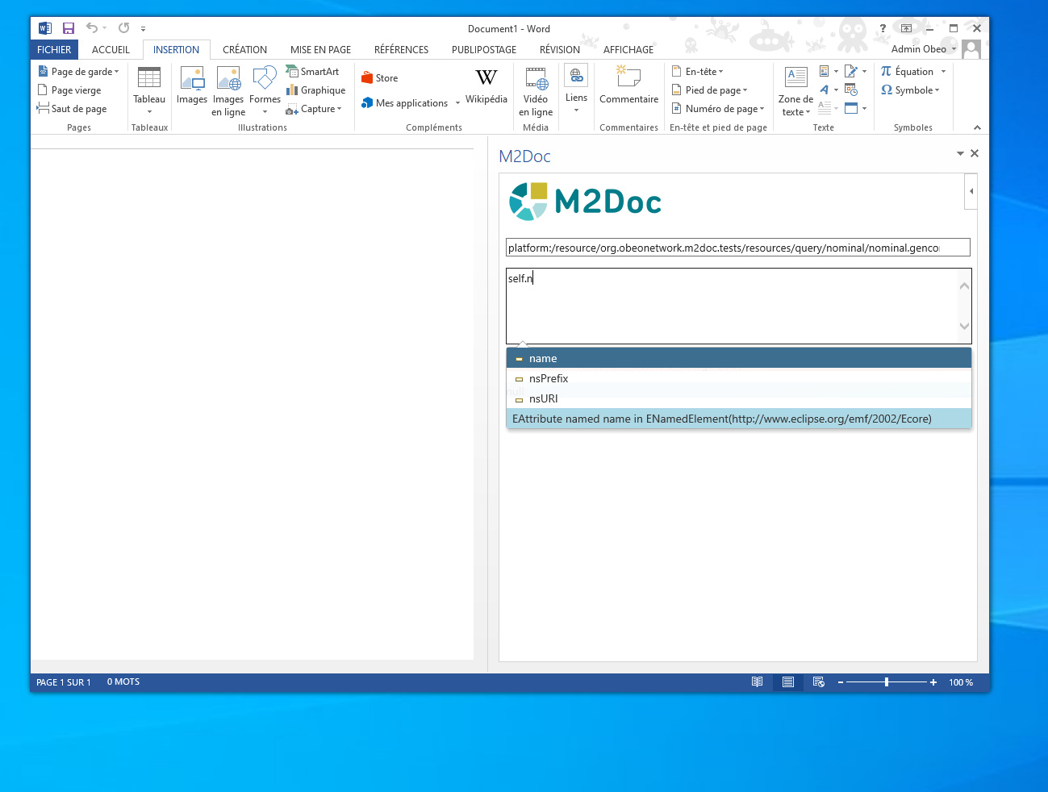This screenshot has height=792, width=1048.
Task: Click the word count 0 MOTS
Action: tap(123, 682)
